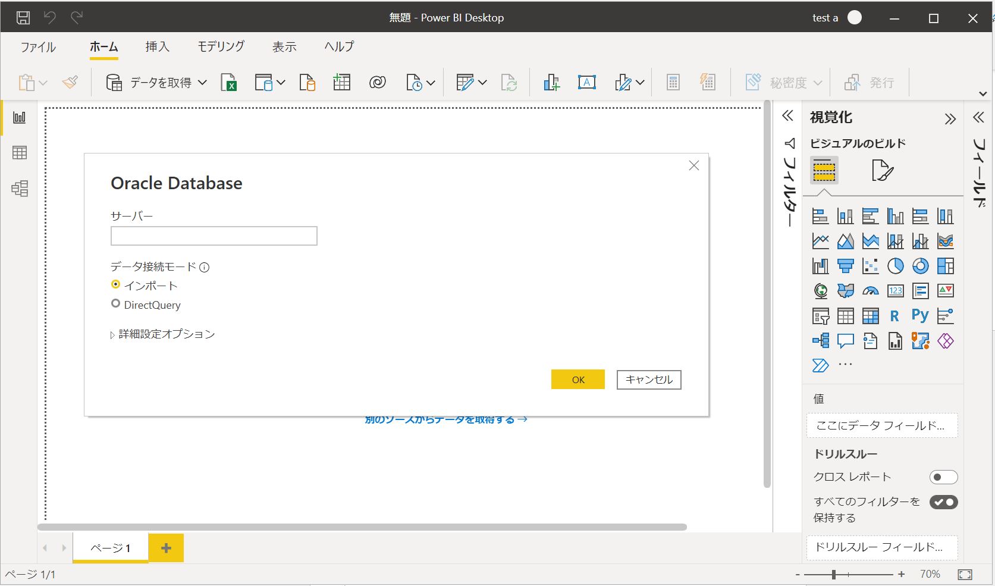Choose the pie chart visual icon
This screenshot has height=586, width=995.
click(x=894, y=266)
